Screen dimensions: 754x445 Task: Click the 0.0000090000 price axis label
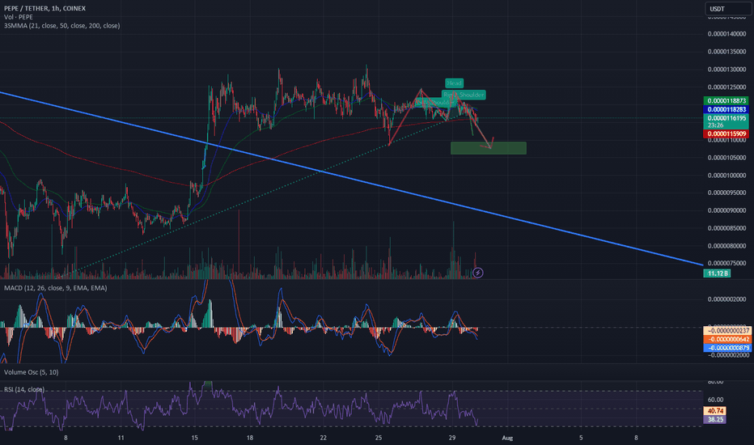(726, 210)
